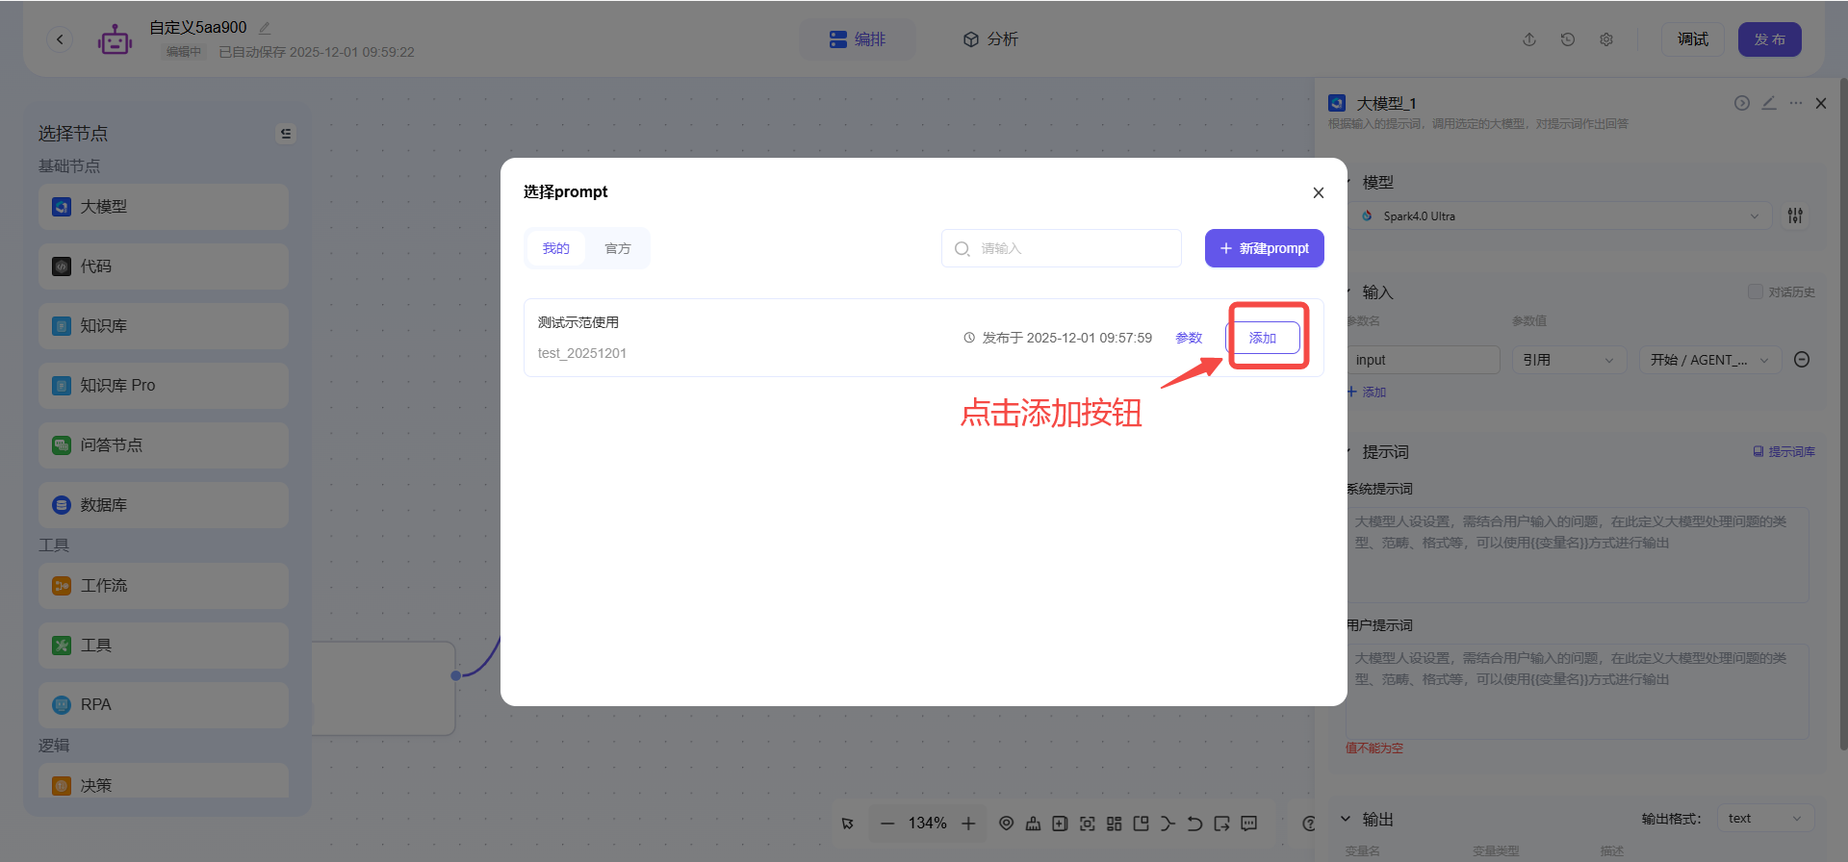
Task: Close the 选择prompt dialog
Action: (1318, 192)
